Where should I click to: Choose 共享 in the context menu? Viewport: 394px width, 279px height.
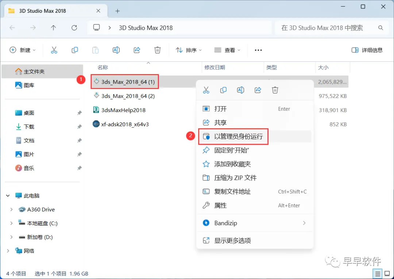pos(255,122)
